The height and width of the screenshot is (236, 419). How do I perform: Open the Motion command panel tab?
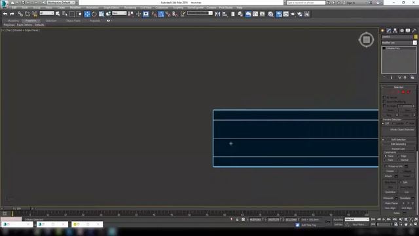(x=401, y=31)
